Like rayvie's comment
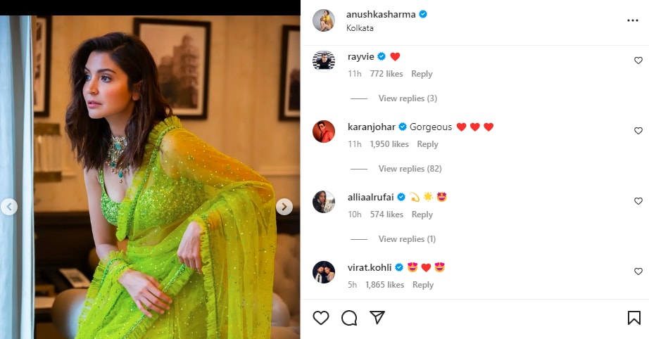 click(x=638, y=60)
